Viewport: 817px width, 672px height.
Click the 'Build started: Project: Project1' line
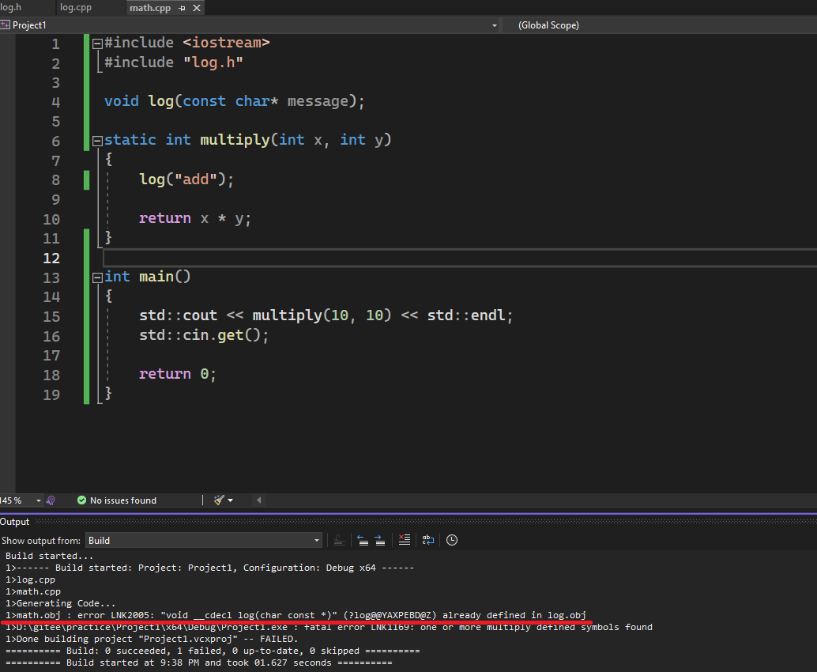[209, 568]
